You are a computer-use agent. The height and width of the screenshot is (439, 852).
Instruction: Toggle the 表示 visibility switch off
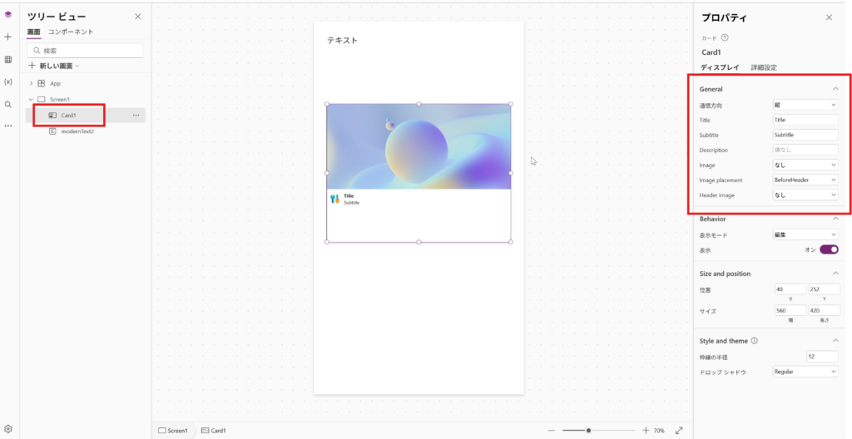(829, 249)
